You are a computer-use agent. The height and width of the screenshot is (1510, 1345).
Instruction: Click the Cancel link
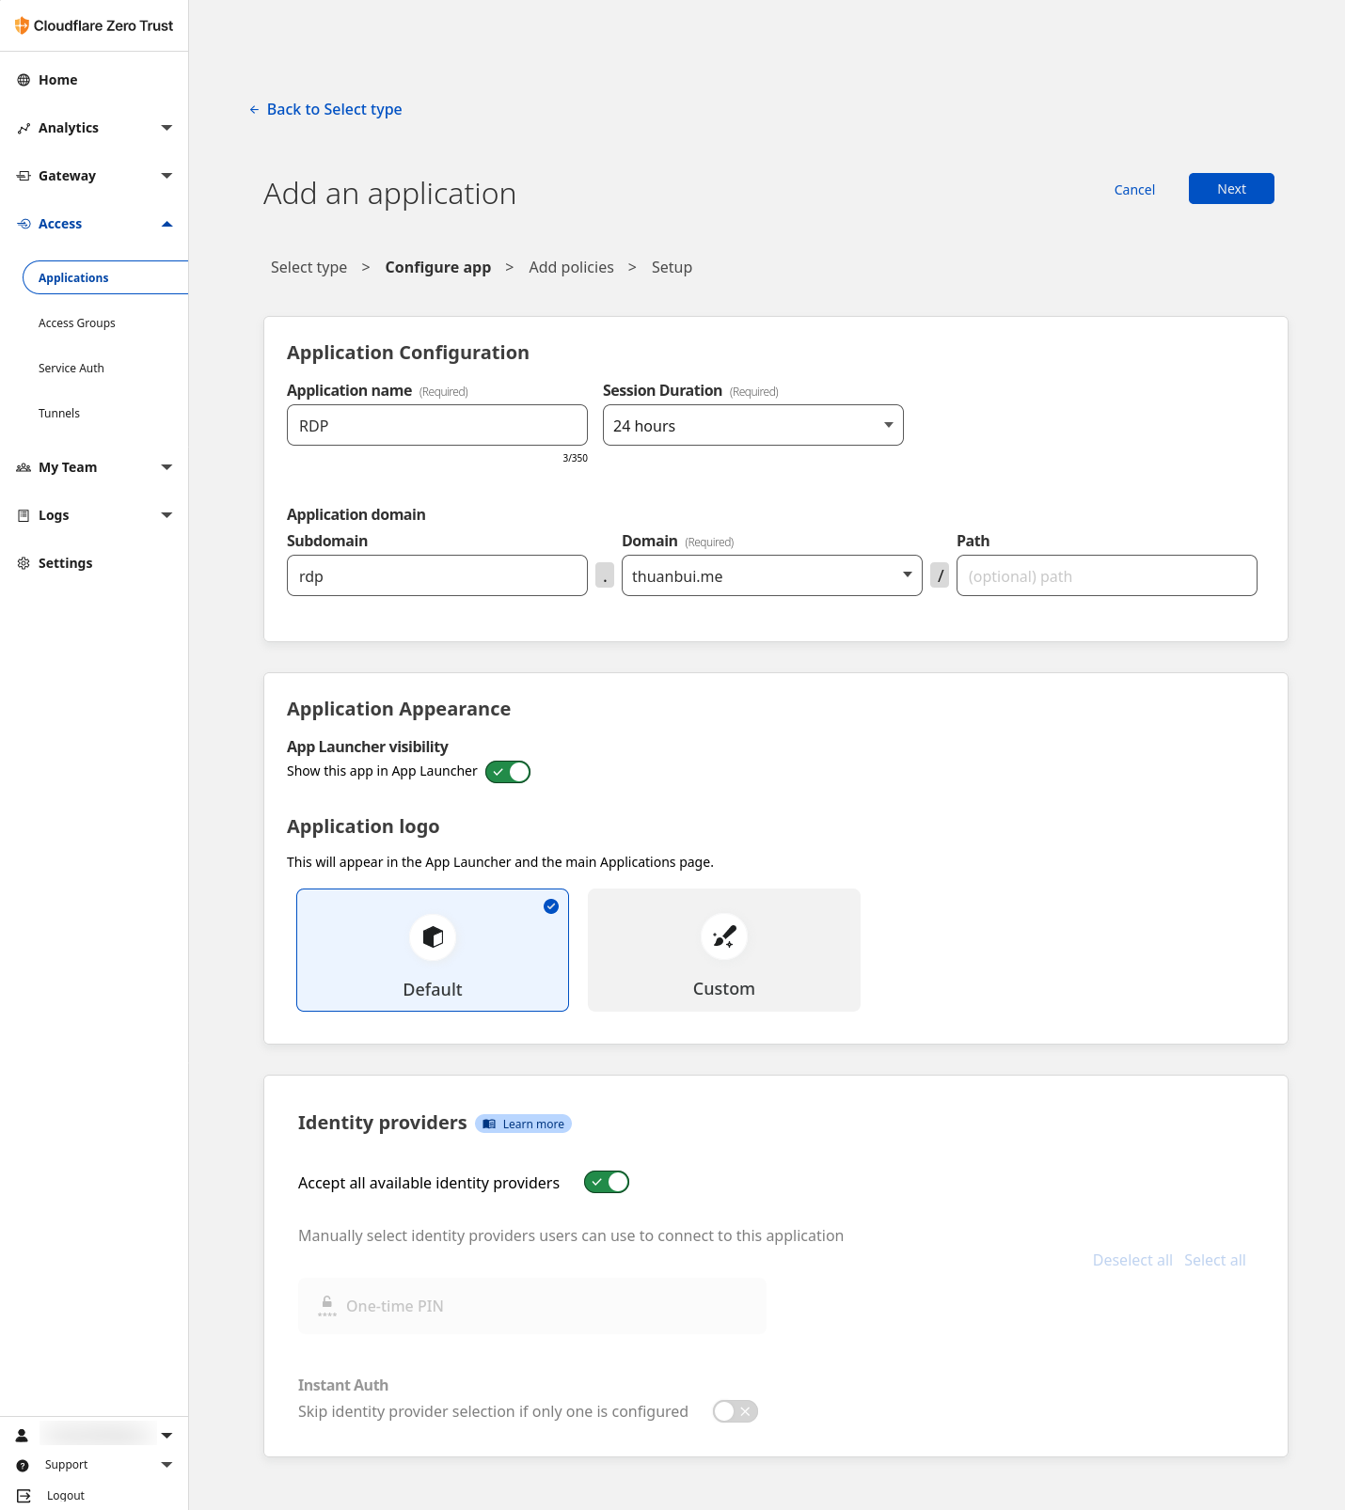(1134, 190)
